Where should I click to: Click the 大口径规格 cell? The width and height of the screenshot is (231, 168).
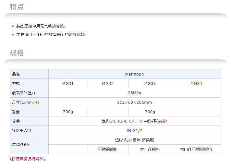150,149
